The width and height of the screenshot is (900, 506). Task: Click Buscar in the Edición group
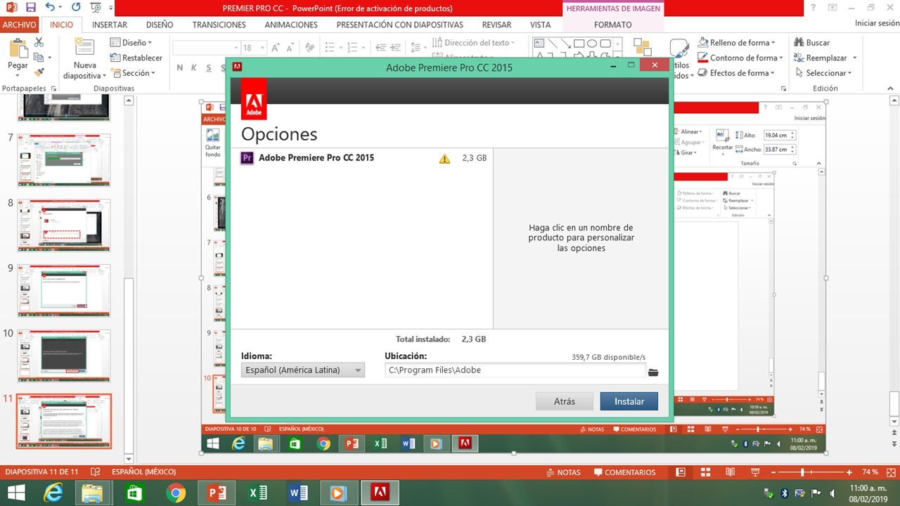point(812,43)
